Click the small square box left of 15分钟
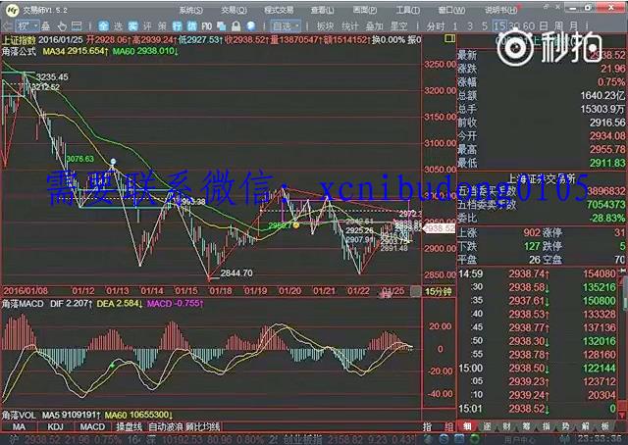 tap(416, 292)
